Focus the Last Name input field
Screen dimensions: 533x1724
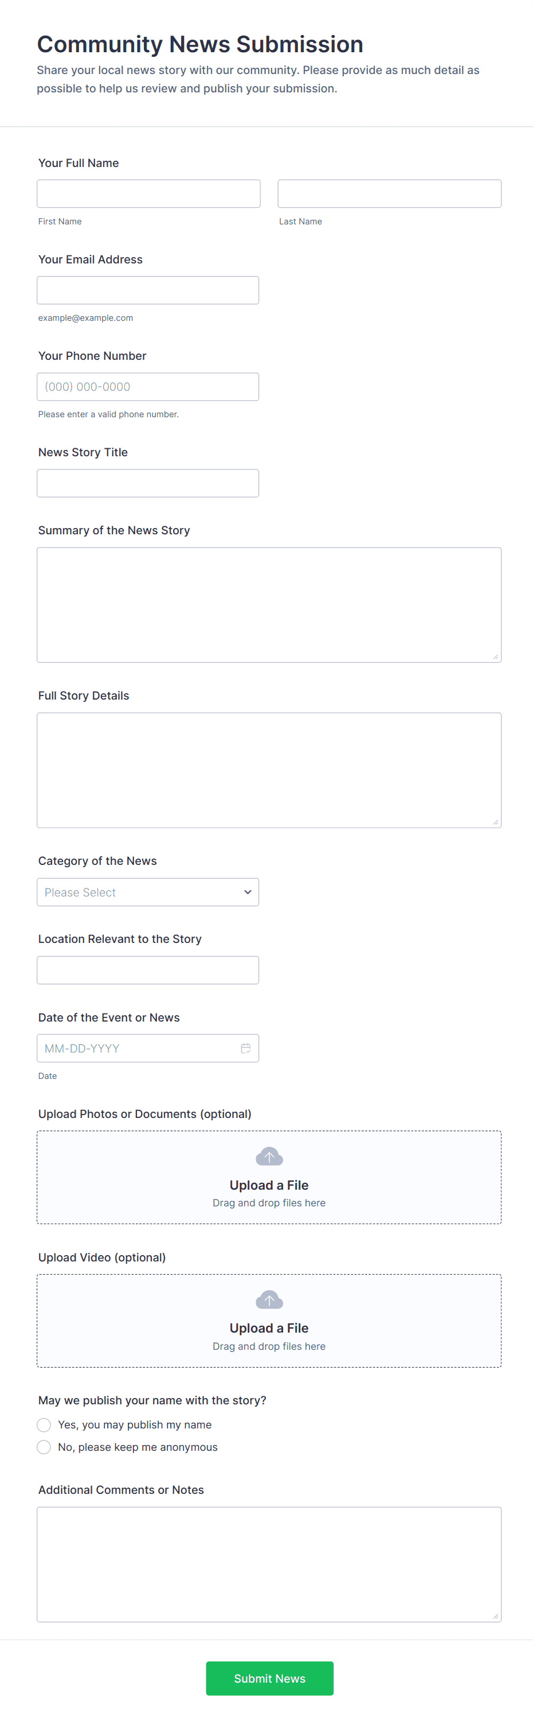(x=389, y=193)
